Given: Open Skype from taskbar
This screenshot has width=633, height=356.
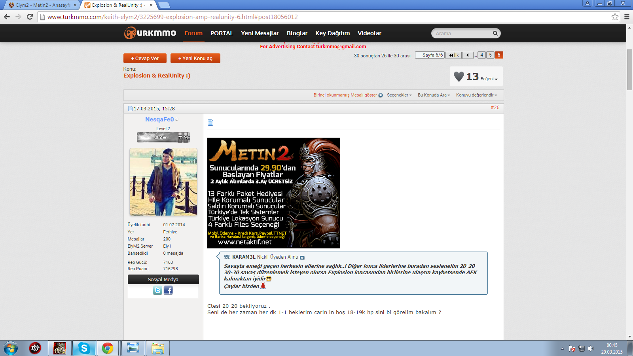Looking at the screenshot, I should [x=84, y=348].
